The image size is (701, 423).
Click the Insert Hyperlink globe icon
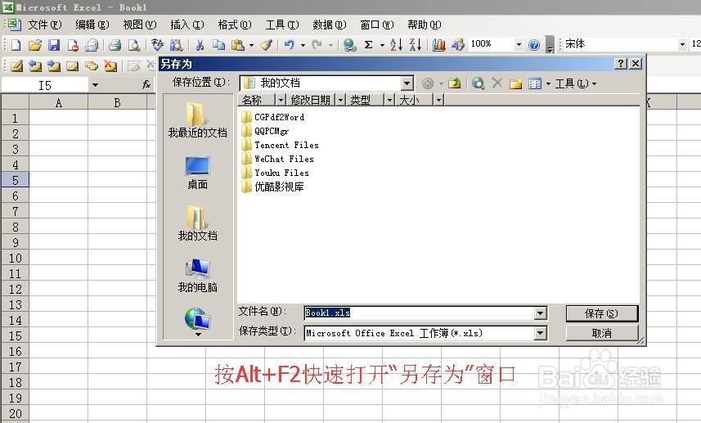(x=349, y=44)
